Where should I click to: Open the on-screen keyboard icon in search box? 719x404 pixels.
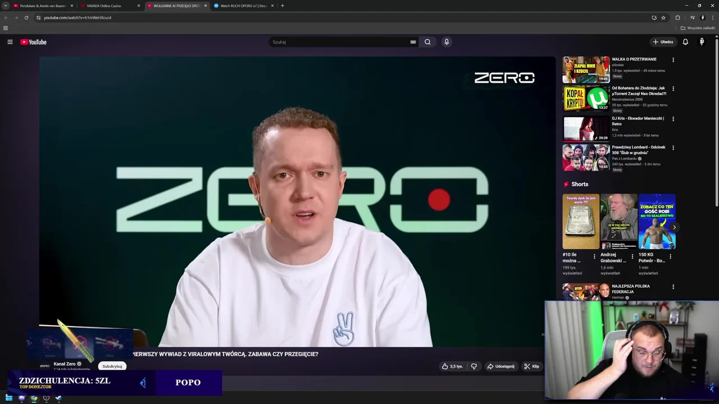click(413, 42)
